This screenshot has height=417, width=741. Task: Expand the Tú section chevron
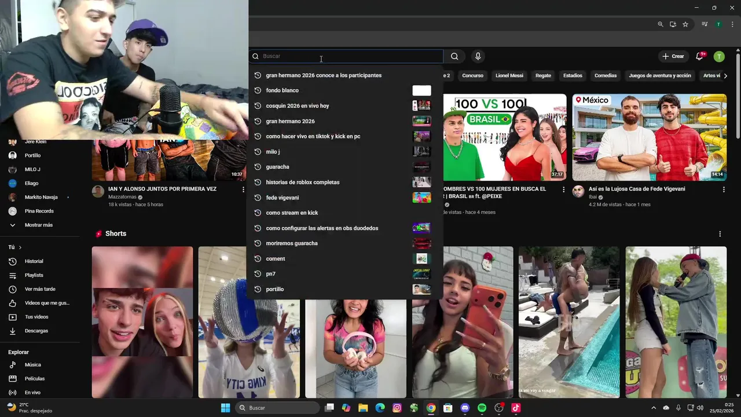(20, 247)
